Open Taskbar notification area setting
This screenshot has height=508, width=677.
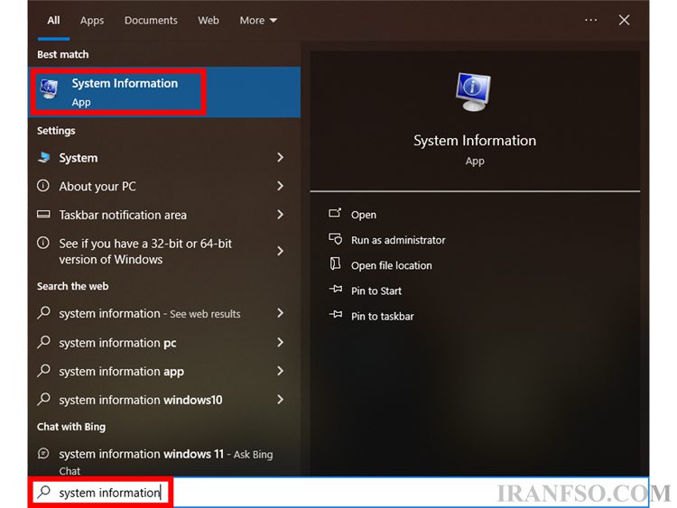[164, 215]
